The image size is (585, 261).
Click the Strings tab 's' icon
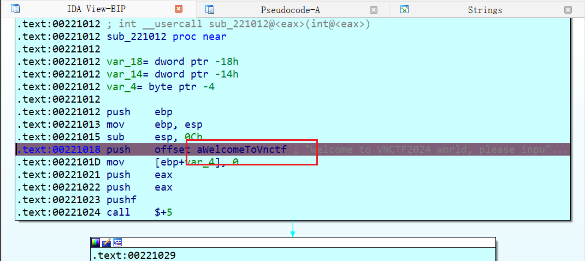(x=404, y=9)
